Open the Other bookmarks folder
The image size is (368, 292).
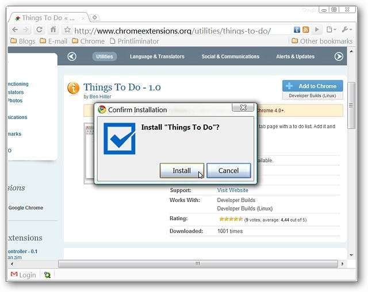tap(322, 41)
